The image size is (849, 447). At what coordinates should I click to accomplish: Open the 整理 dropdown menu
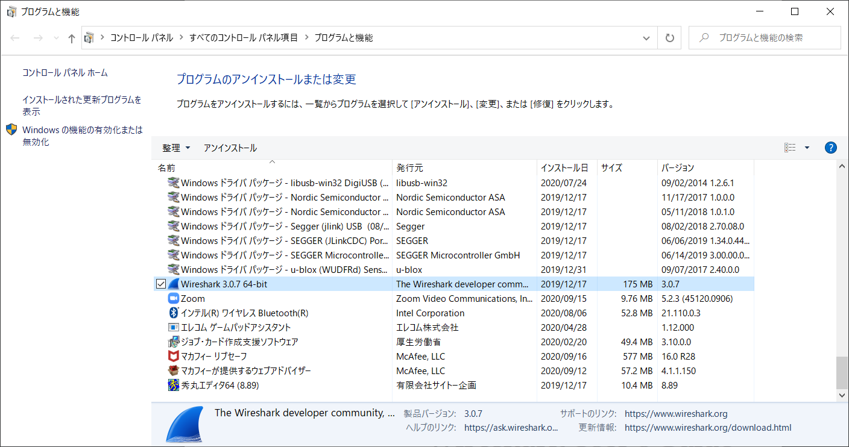click(176, 148)
